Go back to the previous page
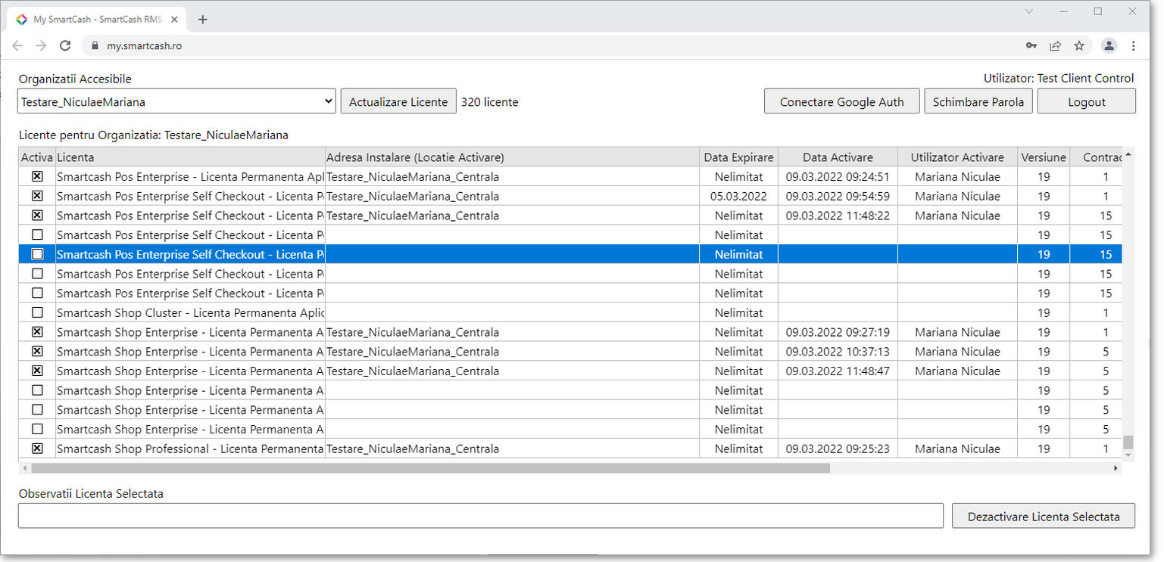 click(x=17, y=45)
